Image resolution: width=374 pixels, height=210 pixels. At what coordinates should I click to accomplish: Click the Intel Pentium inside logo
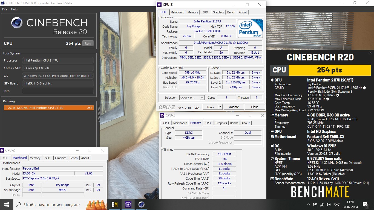(x=250, y=28)
